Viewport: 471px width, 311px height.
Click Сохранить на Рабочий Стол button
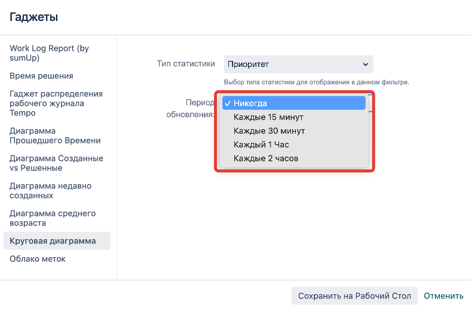(354, 295)
